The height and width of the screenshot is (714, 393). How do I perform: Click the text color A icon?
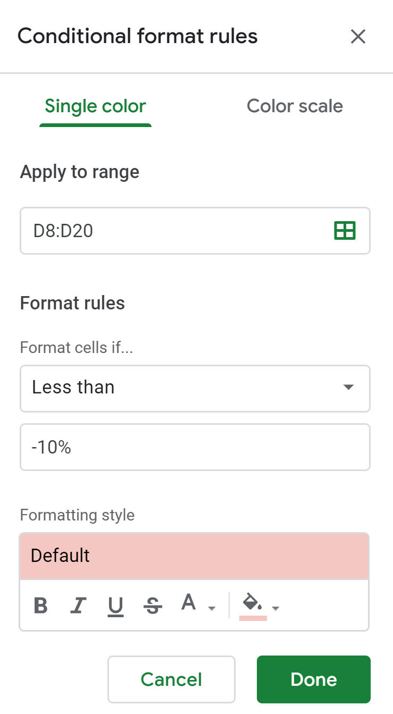click(x=189, y=603)
